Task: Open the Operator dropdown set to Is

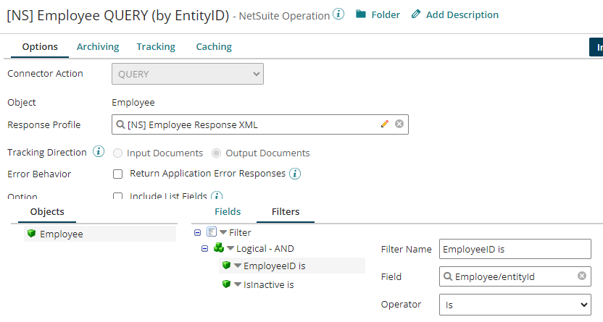Action: [515, 305]
